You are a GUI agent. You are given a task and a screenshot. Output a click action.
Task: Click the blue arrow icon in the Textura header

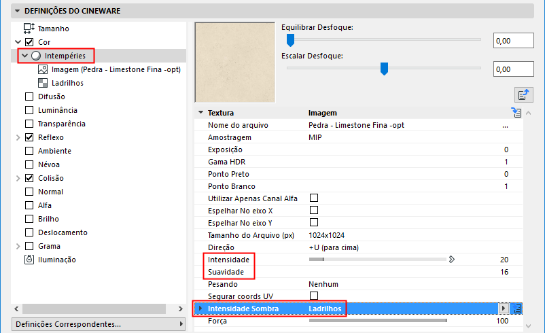[x=516, y=113]
